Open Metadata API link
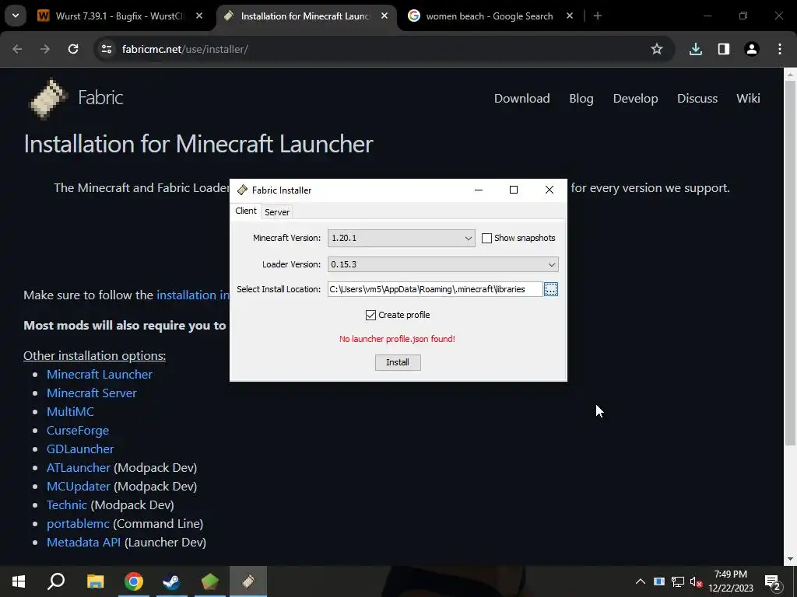797x597 pixels. click(x=84, y=543)
